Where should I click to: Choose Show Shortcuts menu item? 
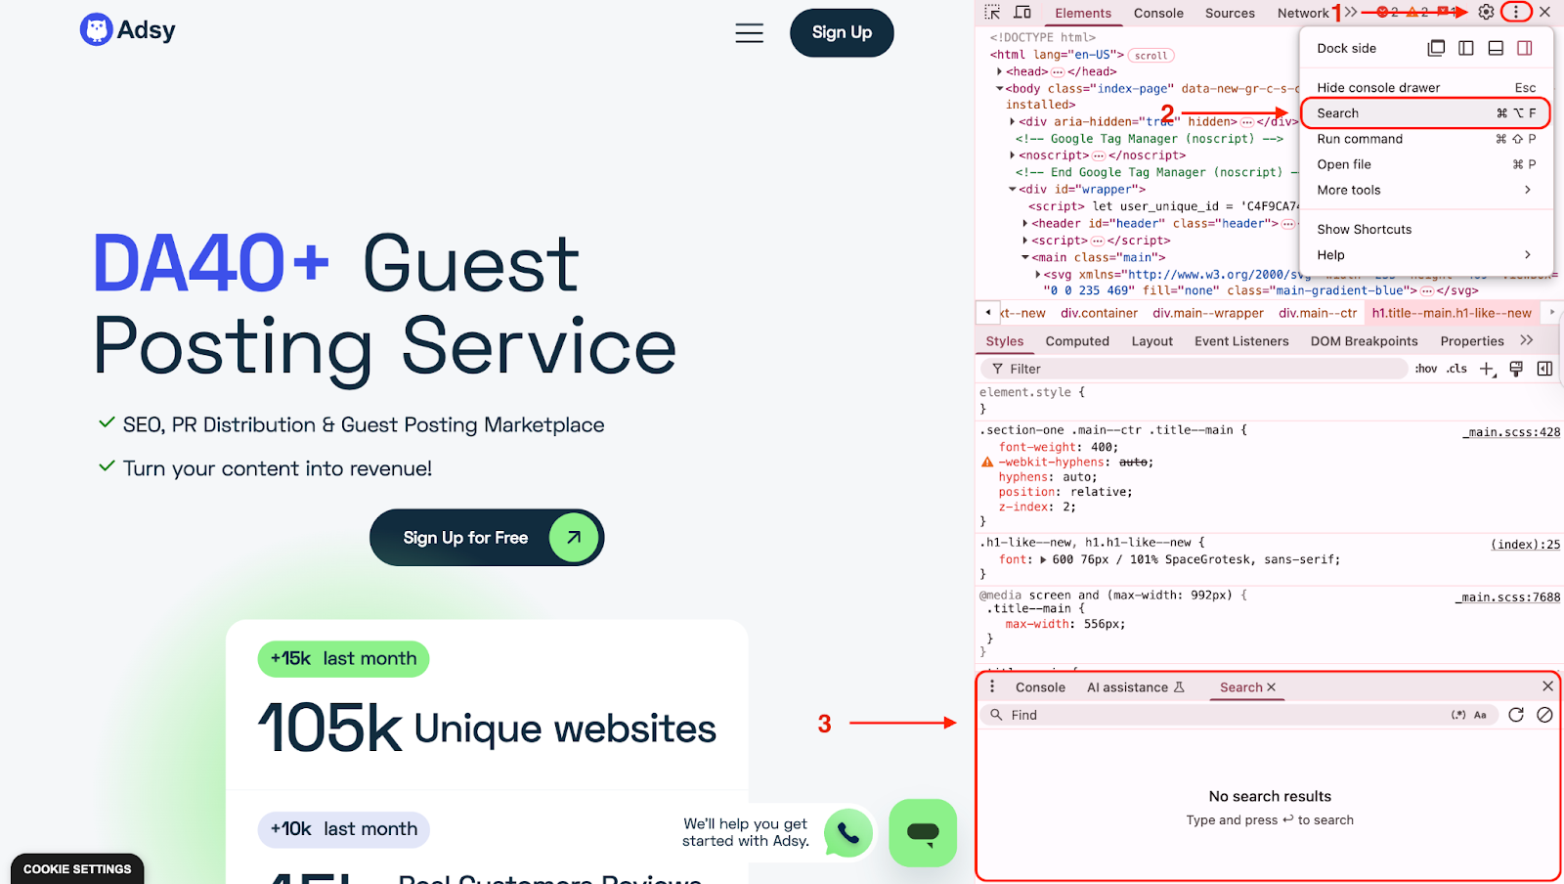[1426, 229]
